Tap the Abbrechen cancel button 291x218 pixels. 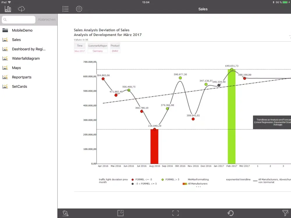point(47,19)
